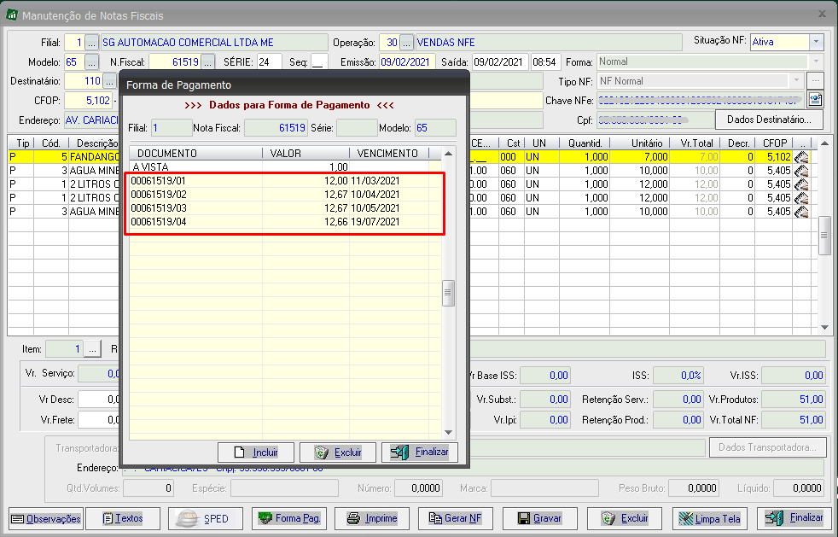This screenshot has height=537, width=838.
Task: Click the main window's Finalizar button
Action: pos(794,518)
